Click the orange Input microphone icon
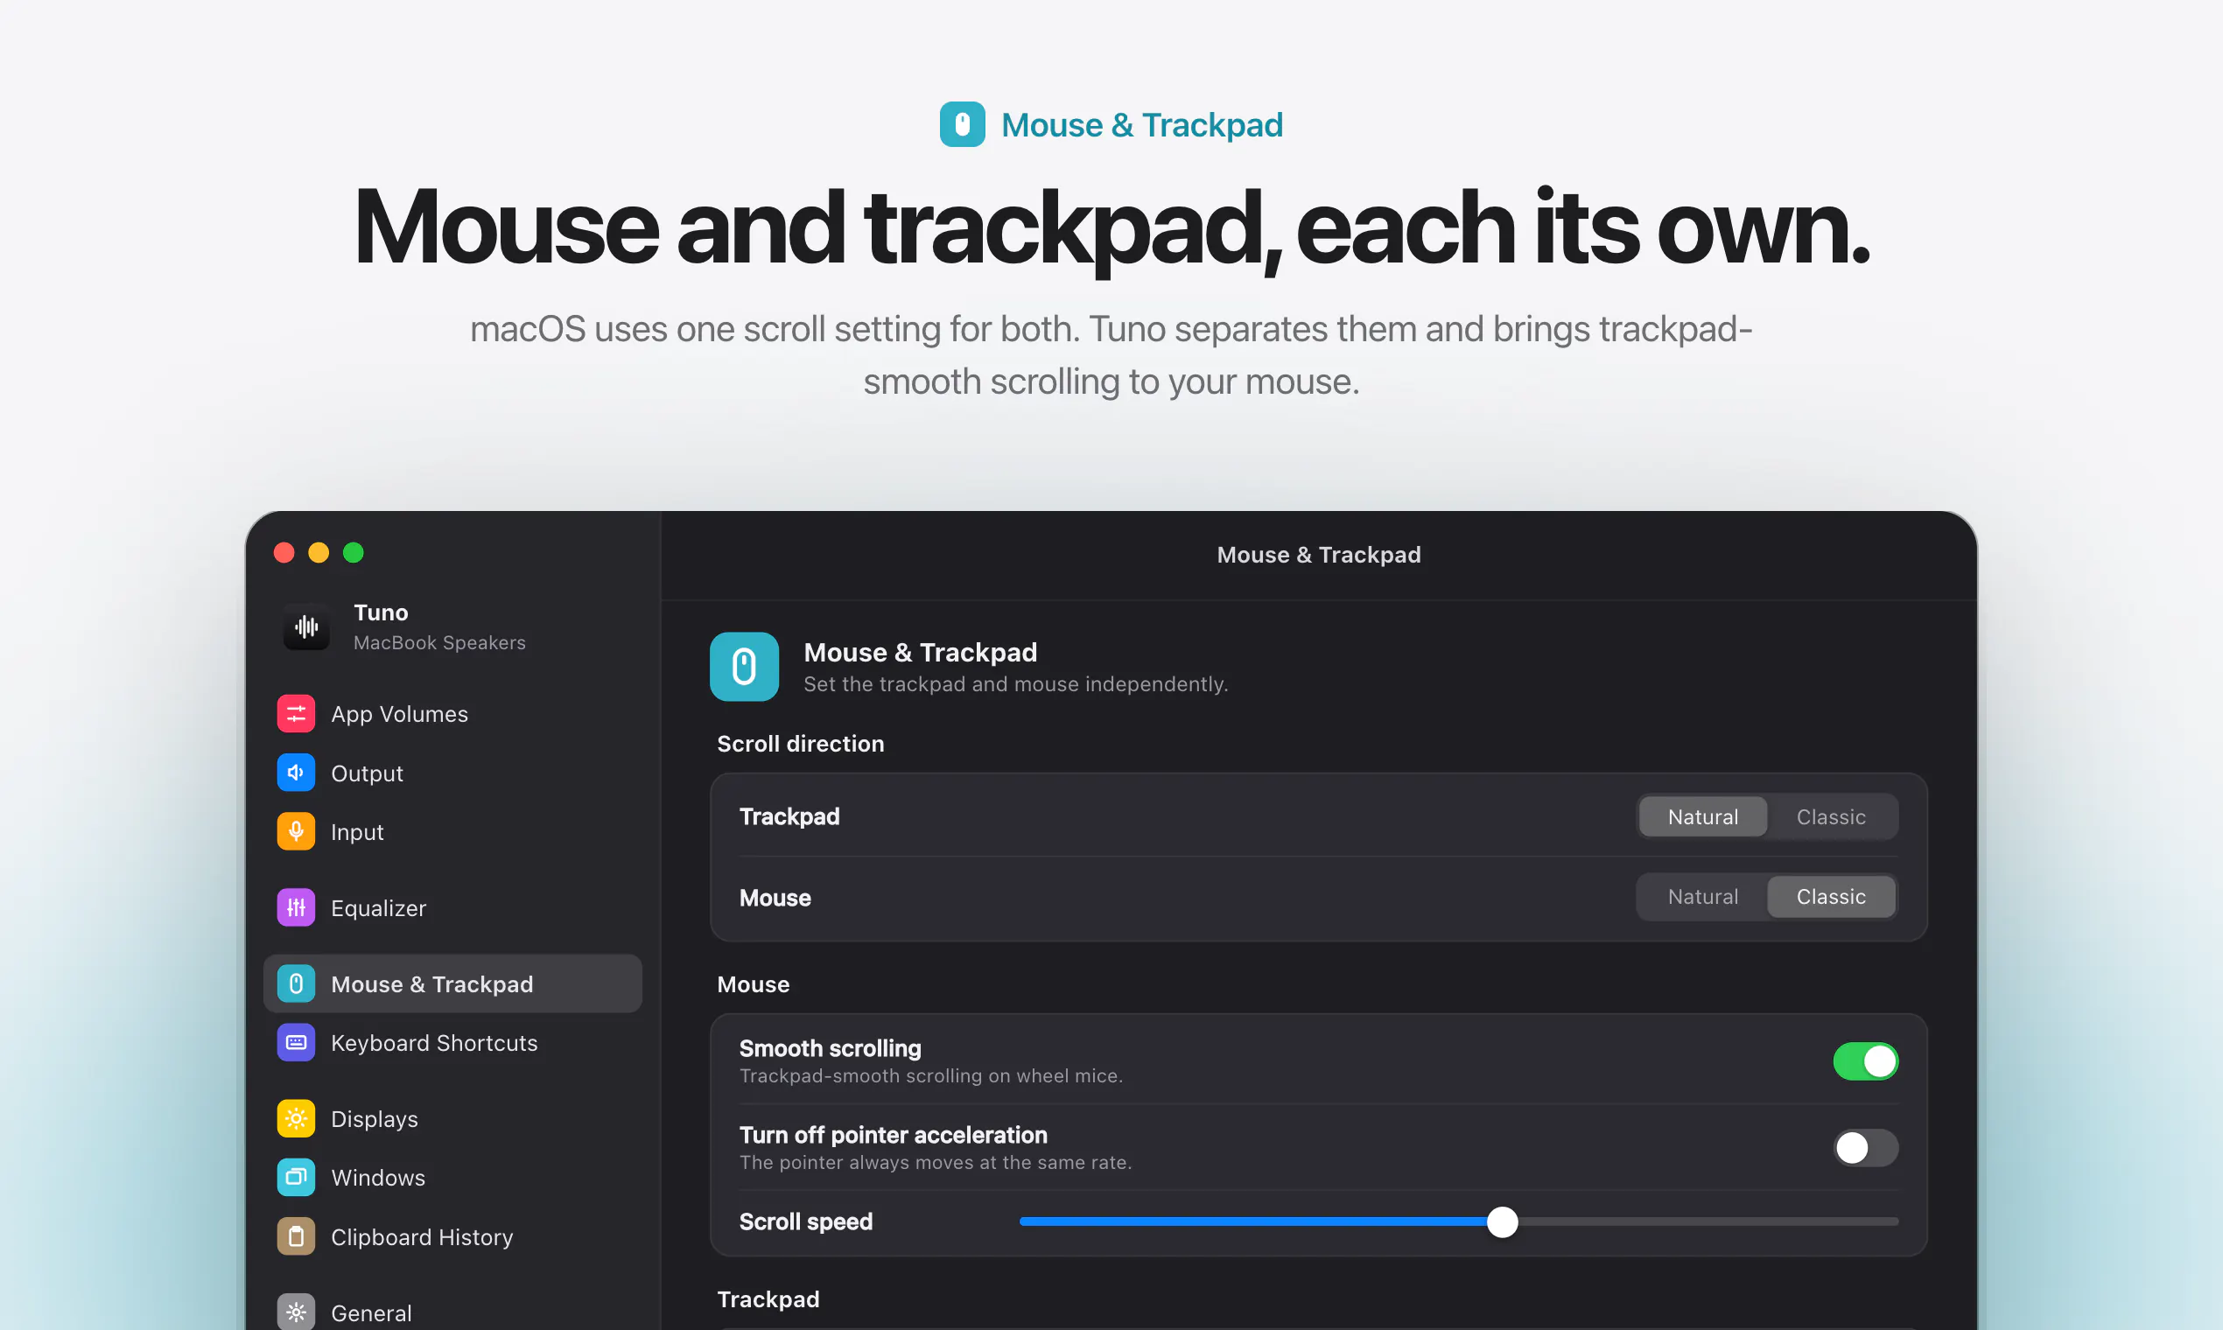The height and width of the screenshot is (1330, 2223). pos(296,832)
